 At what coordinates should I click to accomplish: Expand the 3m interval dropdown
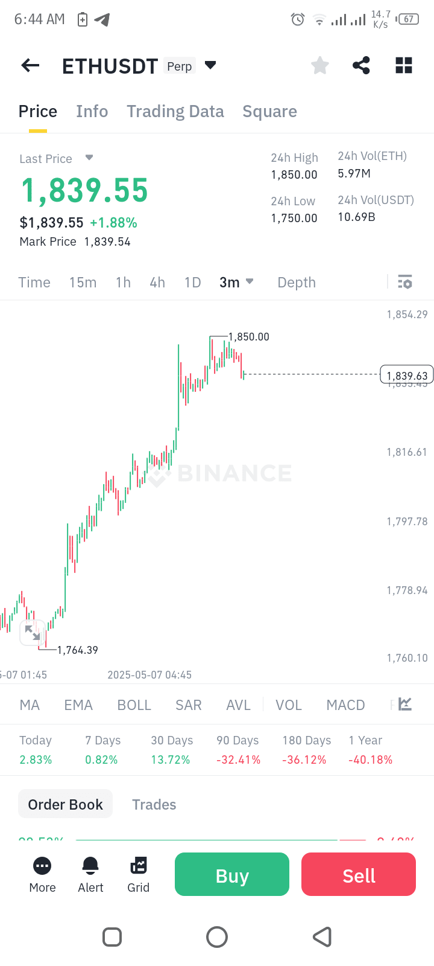click(236, 282)
